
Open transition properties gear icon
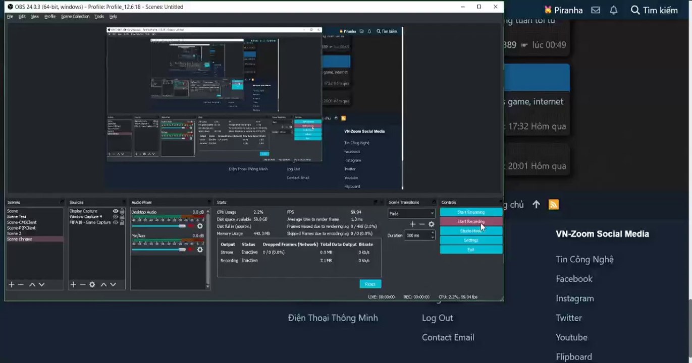tap(432, 224)
